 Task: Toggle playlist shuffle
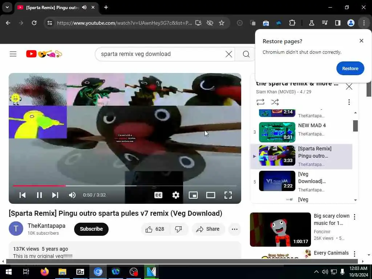[275, 102]
